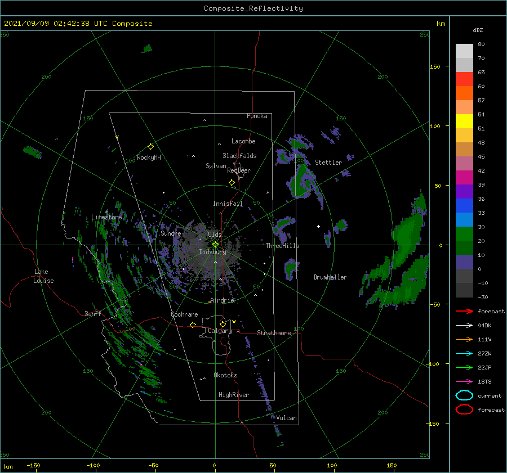Click the Ponoka town label
The image size is (507, 473).
pyautogui.click(x=257, y=116)
